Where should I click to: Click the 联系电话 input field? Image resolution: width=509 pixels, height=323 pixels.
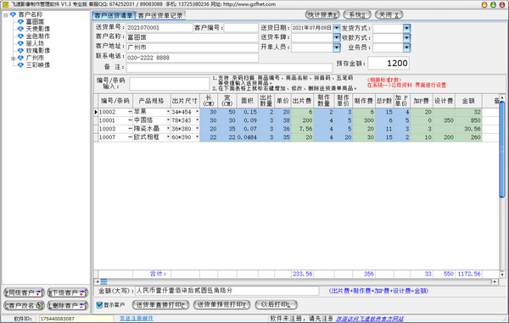(192, 58)
